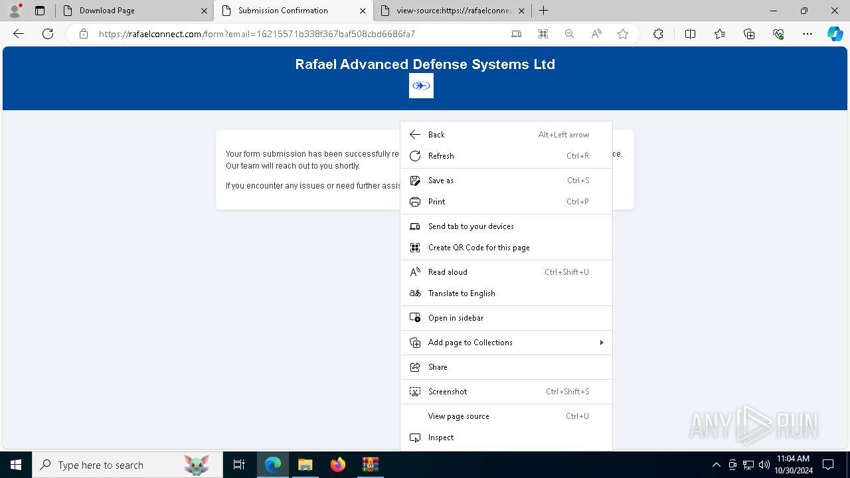Open Firefox from the taskbar

click(338, 465)
